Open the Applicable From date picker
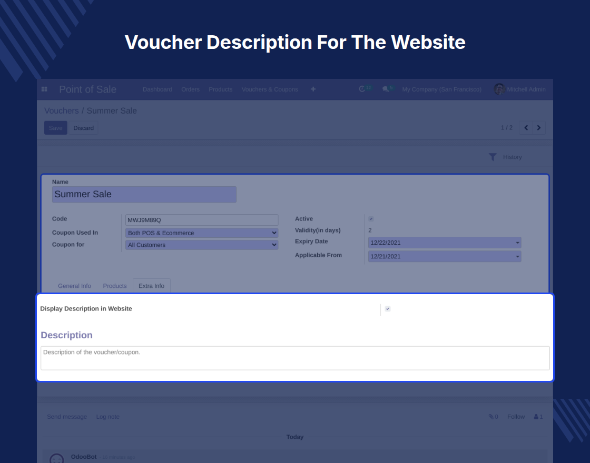Image resolution: width=590 pixels, height=463 pixels. point(445,256)
